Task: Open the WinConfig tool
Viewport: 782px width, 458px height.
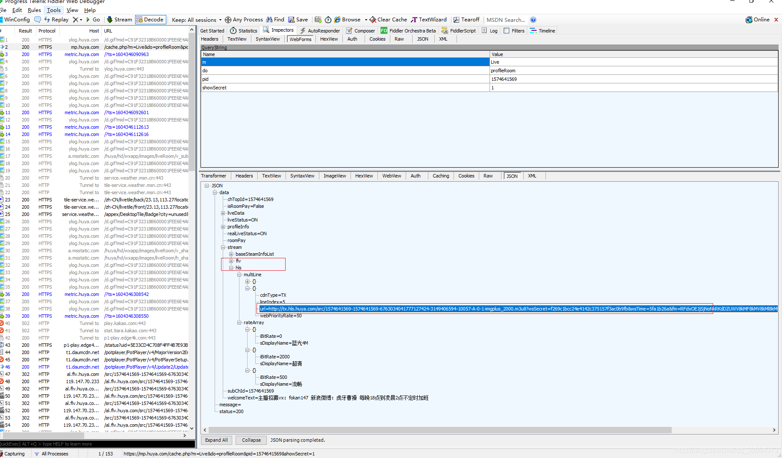Action: [x=15, y=20]
